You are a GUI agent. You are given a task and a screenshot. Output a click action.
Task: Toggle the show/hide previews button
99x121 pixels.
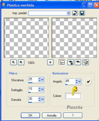pos(62,62)
